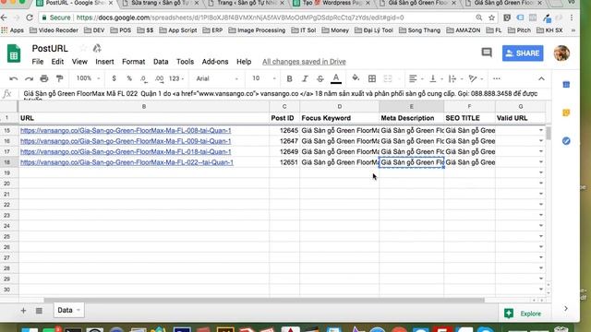
Task: Open text rotation options
Action: click(x=476, y=78)
